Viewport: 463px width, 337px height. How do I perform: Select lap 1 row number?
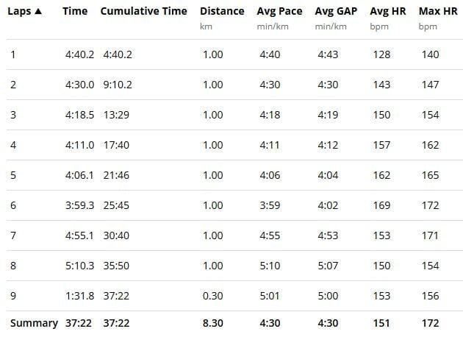tap(12, 54)
